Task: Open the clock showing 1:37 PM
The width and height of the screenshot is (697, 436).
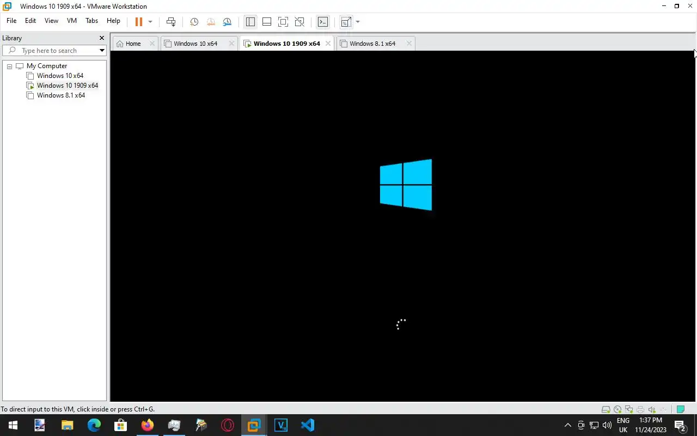Action: [x=651, y=425]
